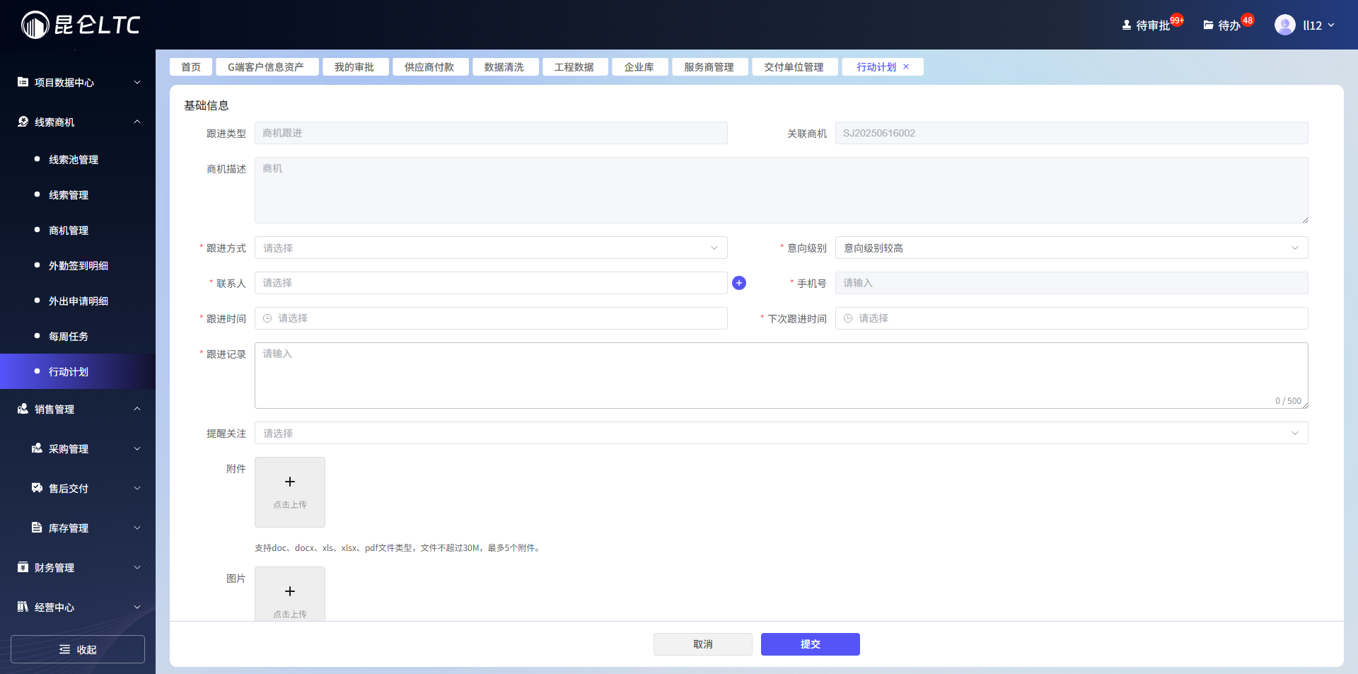The image size is (1358, 674).
Task: Click the 线索商机 sidebar icon
Action: point(22,122)
